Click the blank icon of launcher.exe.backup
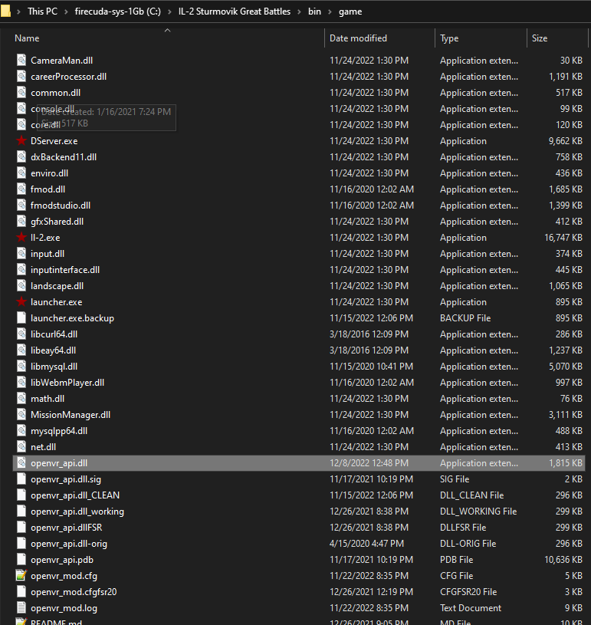The image size is (591, 625). [21, 317]
